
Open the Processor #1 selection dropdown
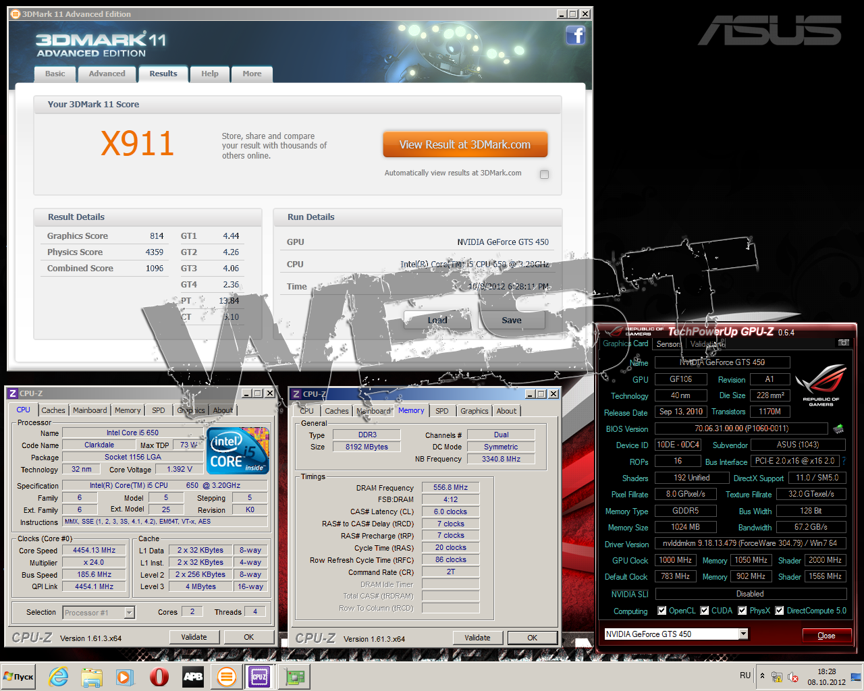pyautogui.click(x=129, y=613)
